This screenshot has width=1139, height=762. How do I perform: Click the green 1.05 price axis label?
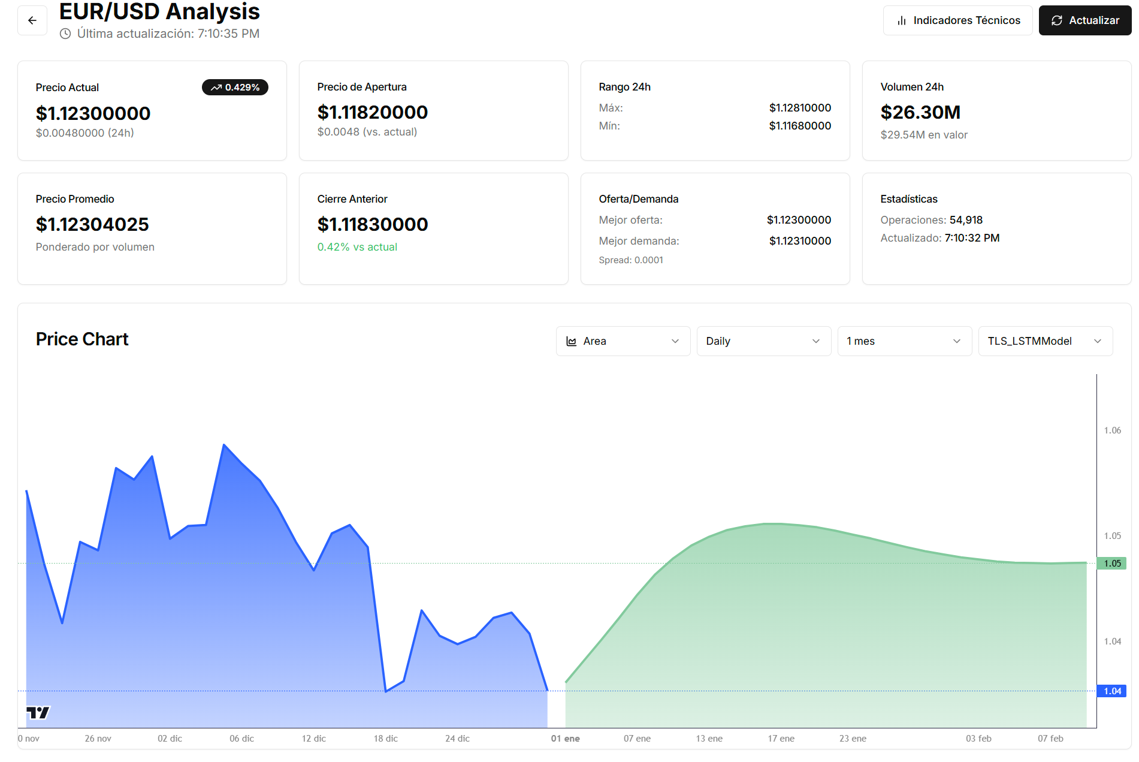(1112, 564)
